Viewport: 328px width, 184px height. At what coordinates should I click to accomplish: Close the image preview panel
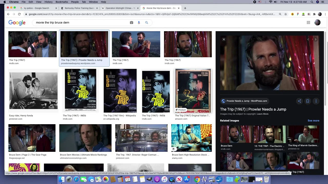(224, 39)
